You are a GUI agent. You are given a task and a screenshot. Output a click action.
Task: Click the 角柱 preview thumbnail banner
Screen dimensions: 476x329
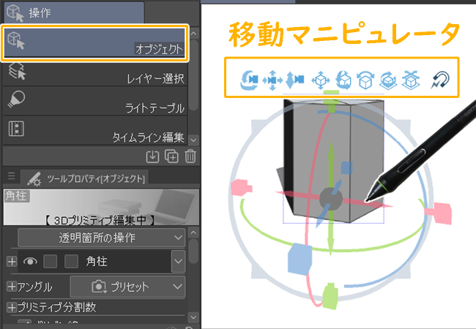(101, 207)
